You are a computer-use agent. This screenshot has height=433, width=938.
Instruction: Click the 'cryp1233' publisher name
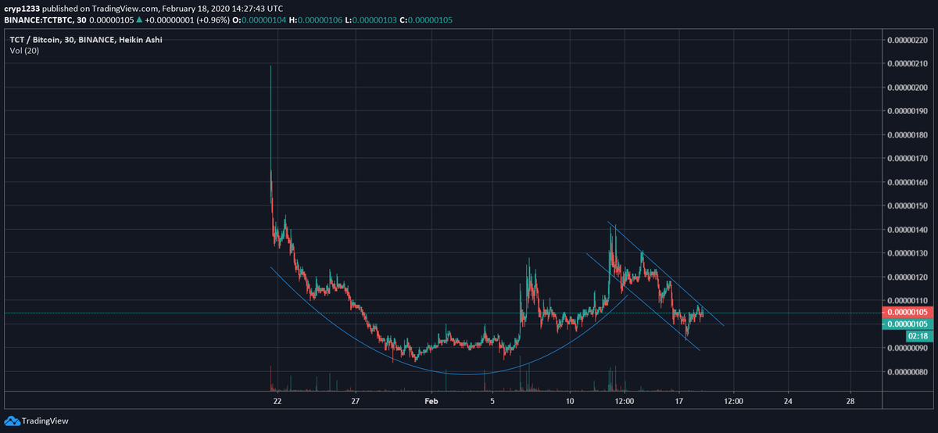tap(21, 9)
